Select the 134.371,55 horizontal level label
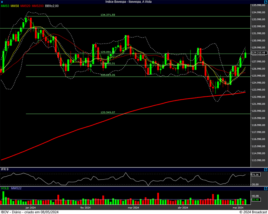268x214 pixels. click(x=108, y=15)
